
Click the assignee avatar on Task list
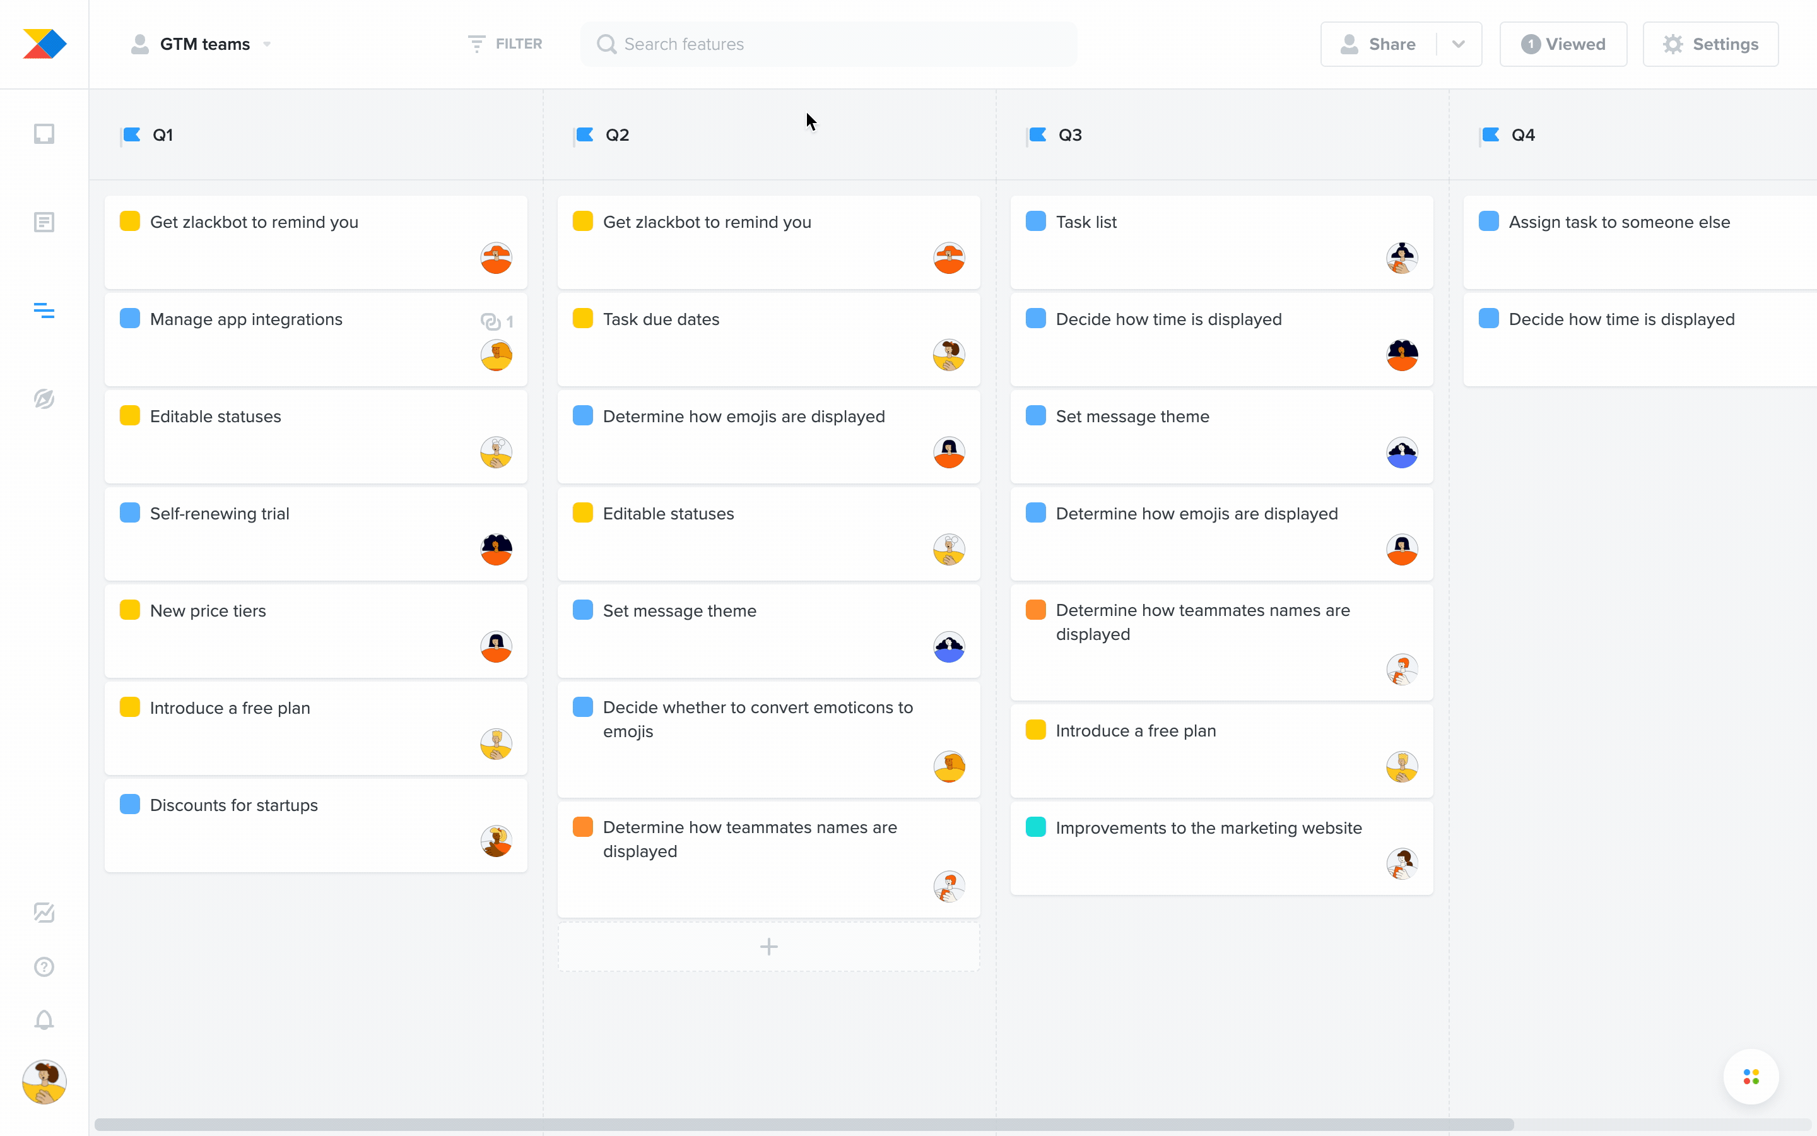click(x=1402, y=257)
